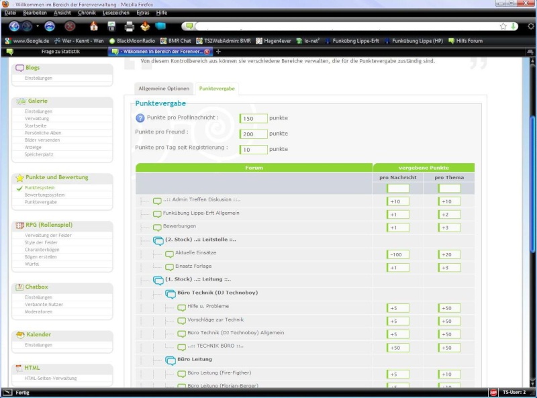This screenshot has height=398, width=537.
Task: Switch to the Allgemeine Optionen tab
Action: tap(164, 89)
